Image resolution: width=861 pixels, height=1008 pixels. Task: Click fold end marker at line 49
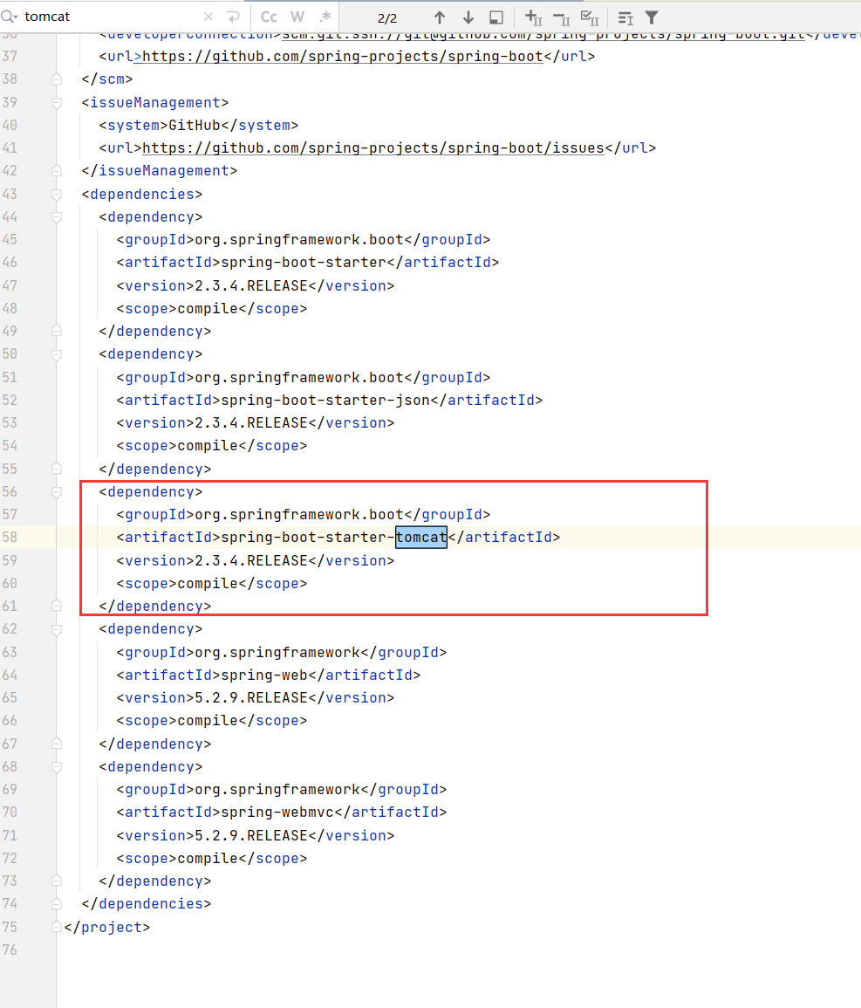[57, 331]
